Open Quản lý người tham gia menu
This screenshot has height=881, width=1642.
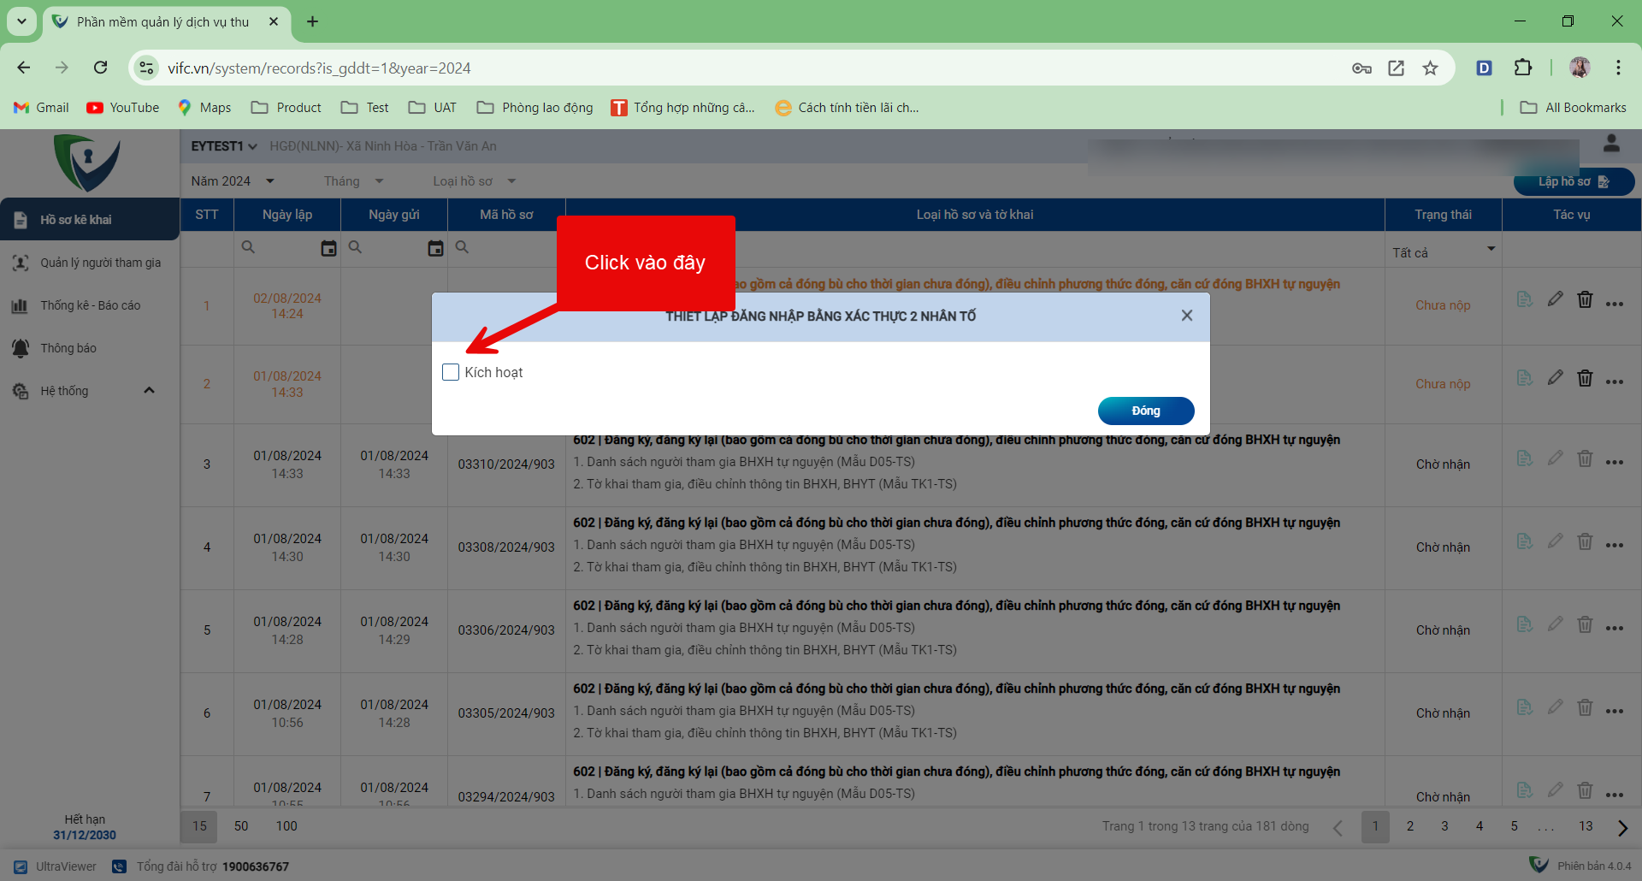(100, 263)
